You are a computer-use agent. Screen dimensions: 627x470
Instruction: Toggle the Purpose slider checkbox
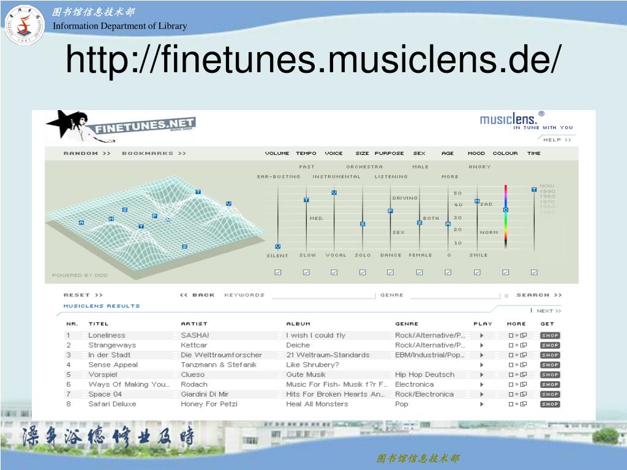pos(390,272)
